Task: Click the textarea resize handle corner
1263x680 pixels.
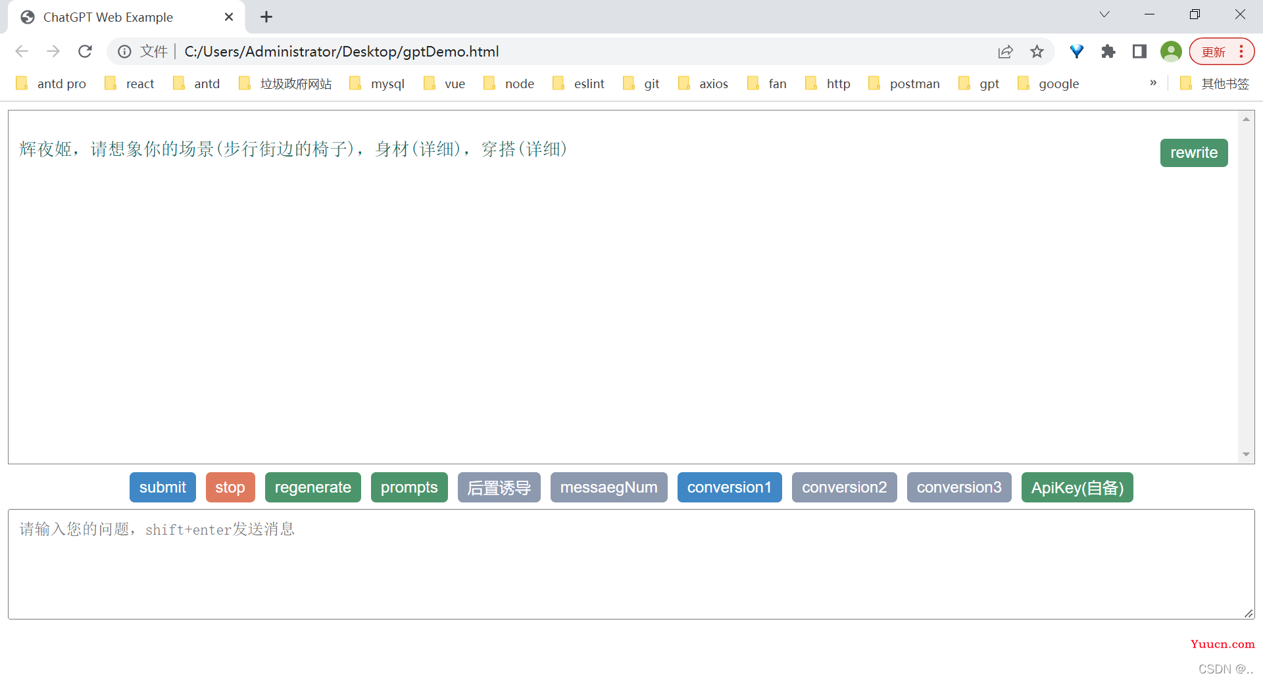Action: click(x=1249, y=613)
